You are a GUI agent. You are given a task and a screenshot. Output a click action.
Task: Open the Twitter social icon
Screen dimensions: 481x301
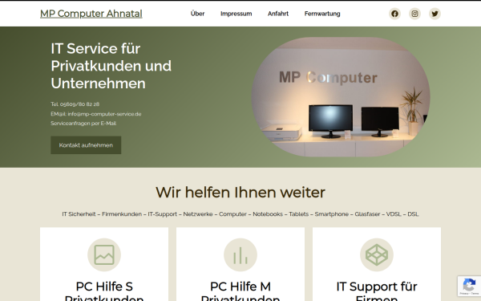point(435,14)
